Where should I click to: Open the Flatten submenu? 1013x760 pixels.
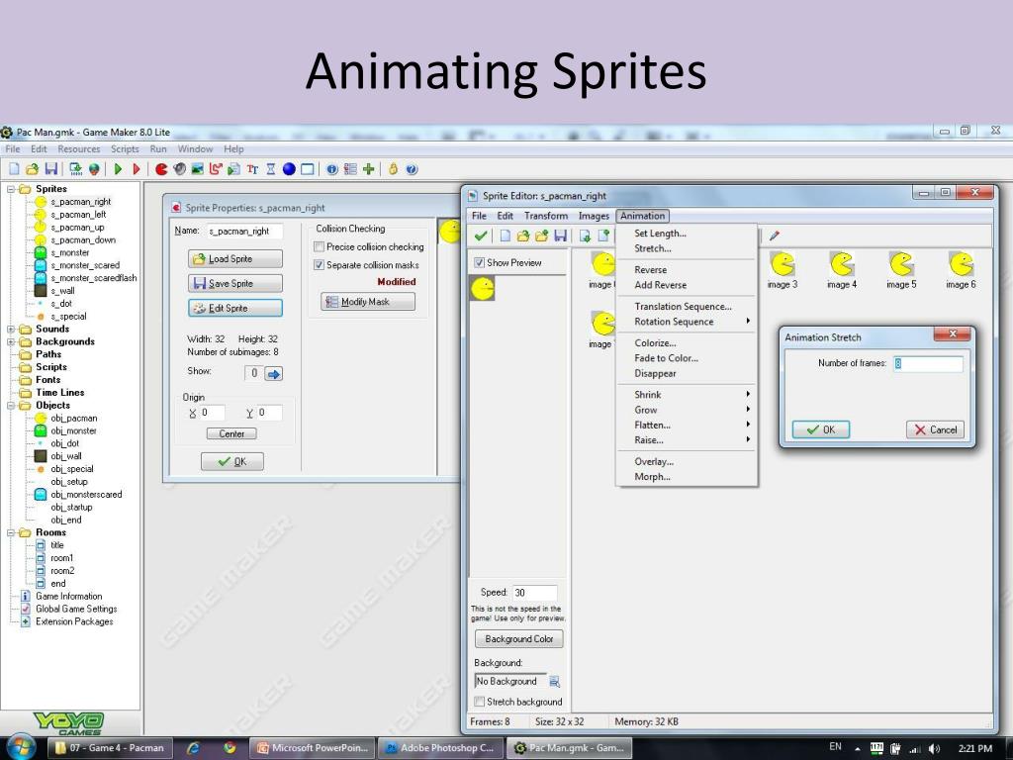point(687,426)
